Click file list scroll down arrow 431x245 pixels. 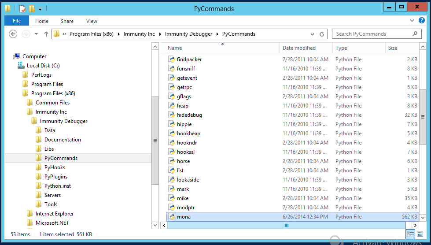coord(423,218)
